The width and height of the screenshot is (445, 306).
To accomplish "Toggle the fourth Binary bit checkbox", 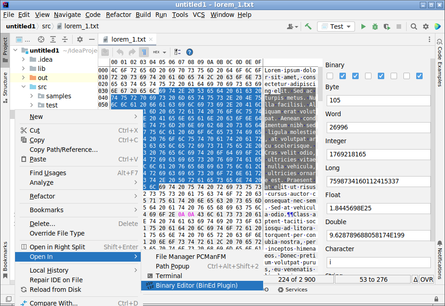I will (368, 76).
